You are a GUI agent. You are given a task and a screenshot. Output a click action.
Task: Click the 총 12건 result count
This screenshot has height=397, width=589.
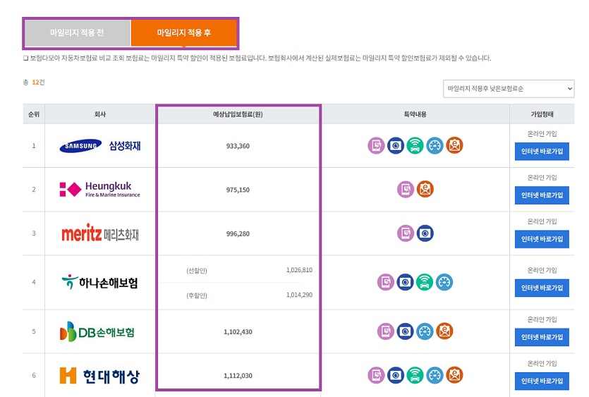pos(34,83)
